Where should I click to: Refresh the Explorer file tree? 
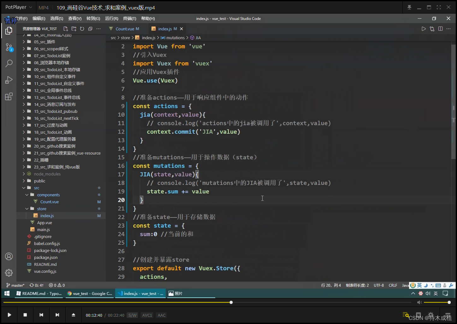pos(82,28)
